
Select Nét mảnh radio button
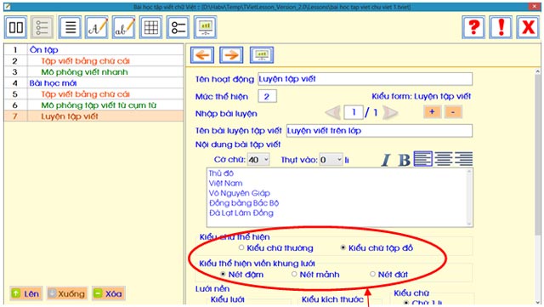294,274
